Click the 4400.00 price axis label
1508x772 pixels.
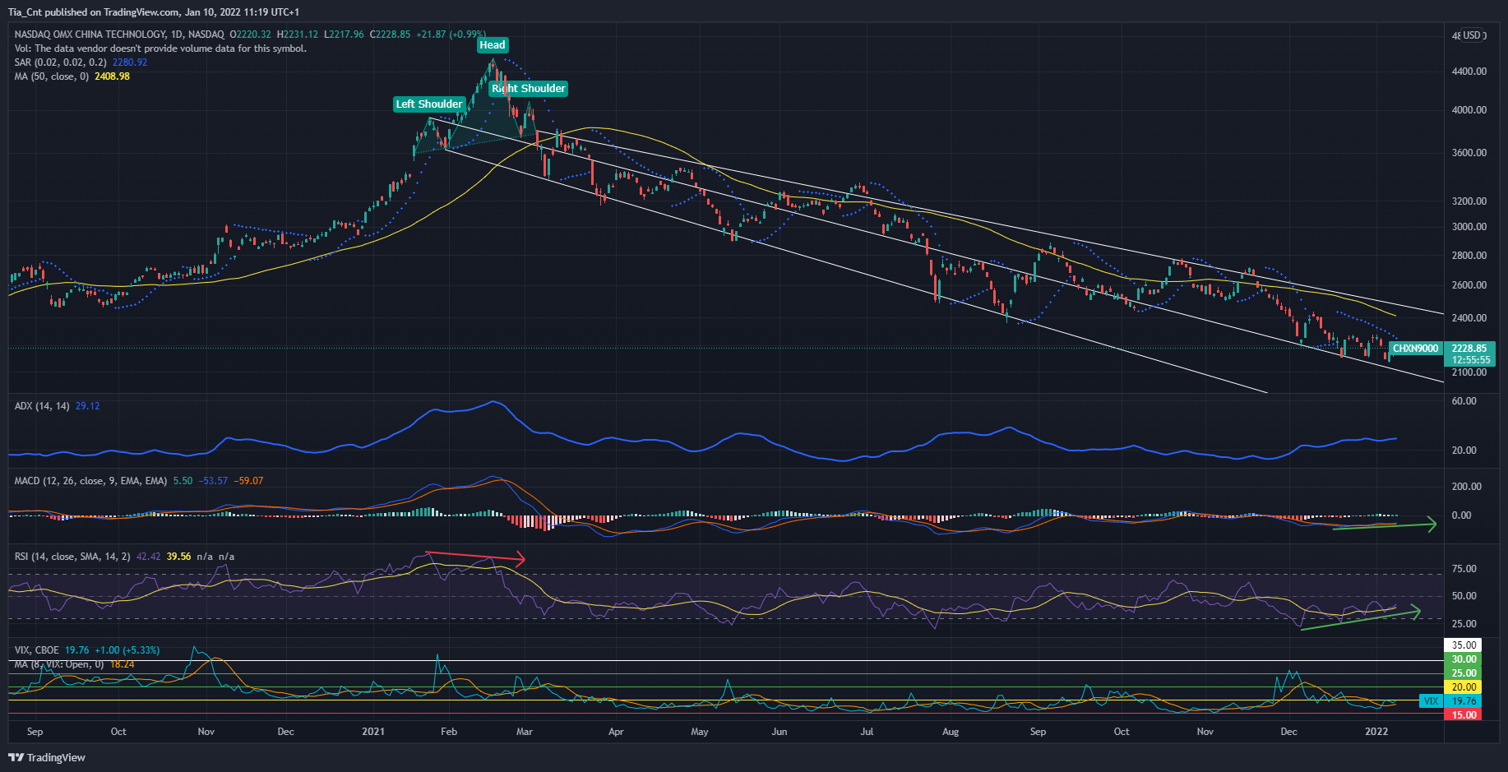(x=1469, y=72)
